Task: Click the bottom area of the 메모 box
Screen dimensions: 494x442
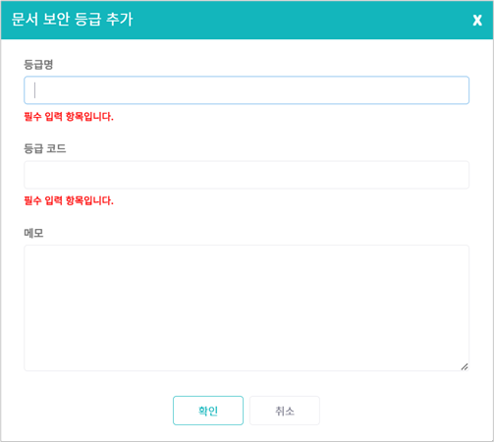Action: [x=243, y=360]
